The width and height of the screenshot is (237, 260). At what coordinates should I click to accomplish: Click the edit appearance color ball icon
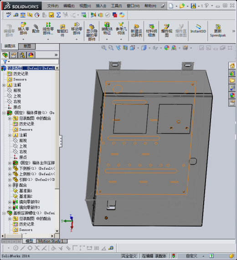pyautogui.click(x=166, y=48)
